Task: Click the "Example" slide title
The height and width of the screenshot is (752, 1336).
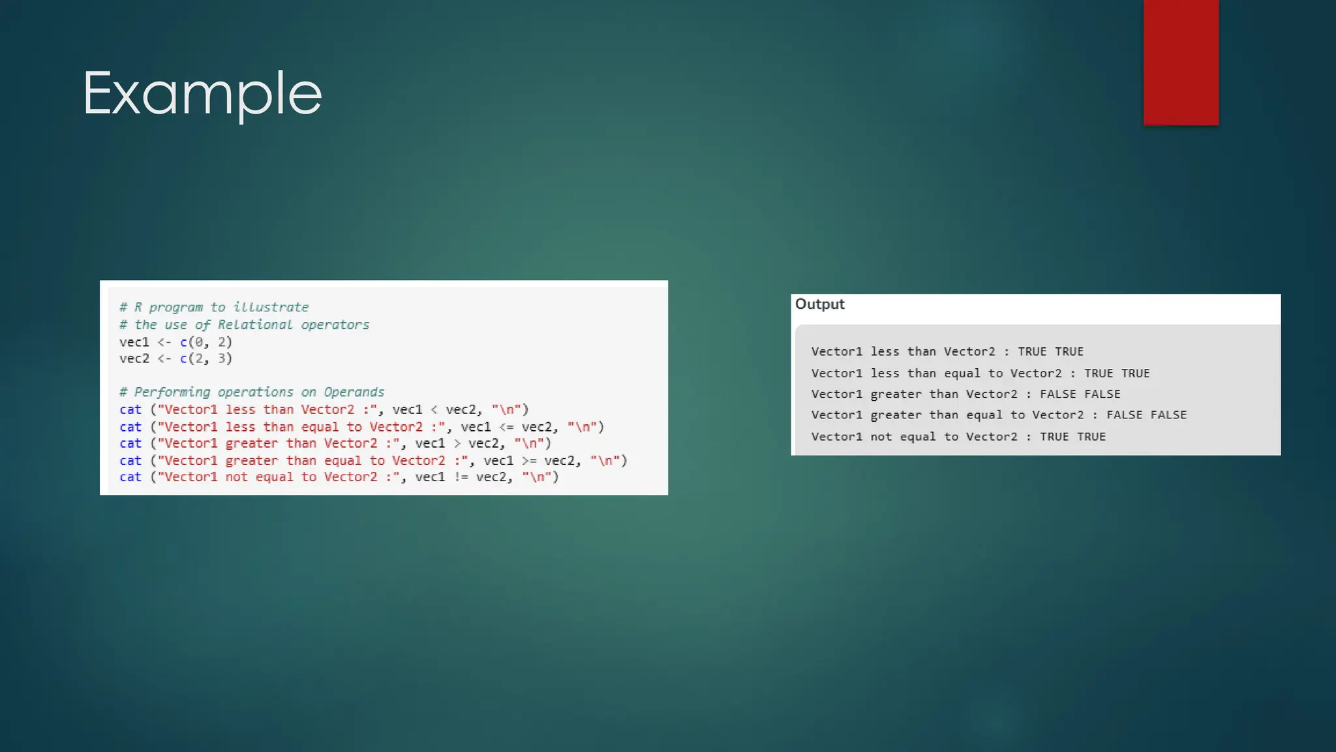Action: click(202, 95)
